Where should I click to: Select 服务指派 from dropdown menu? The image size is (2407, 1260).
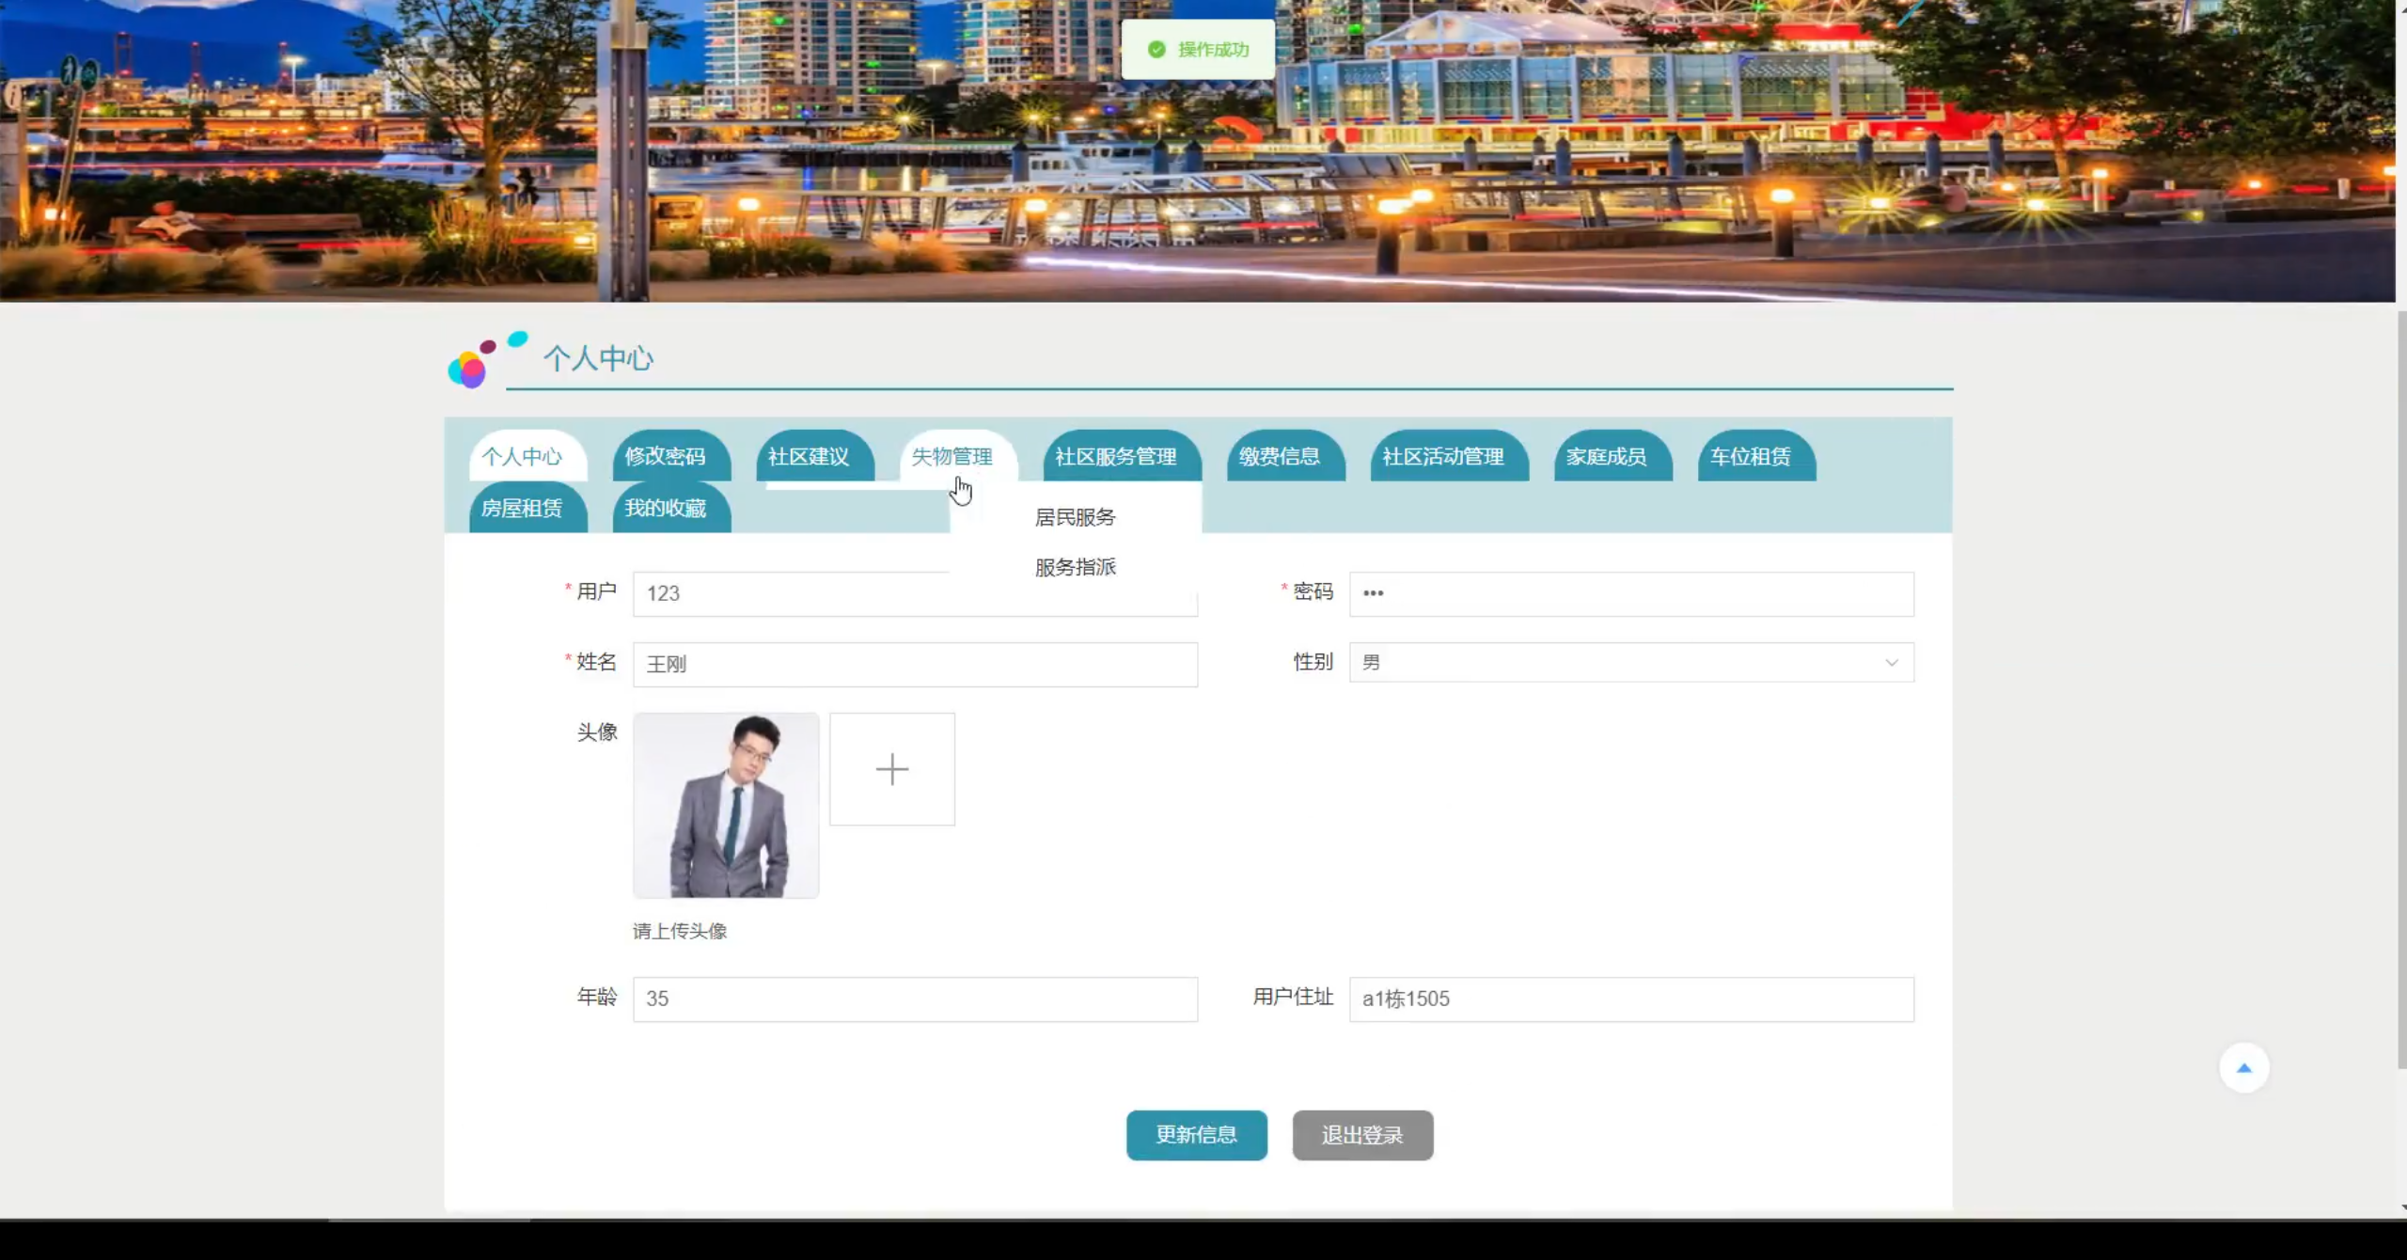(1075, 567)
